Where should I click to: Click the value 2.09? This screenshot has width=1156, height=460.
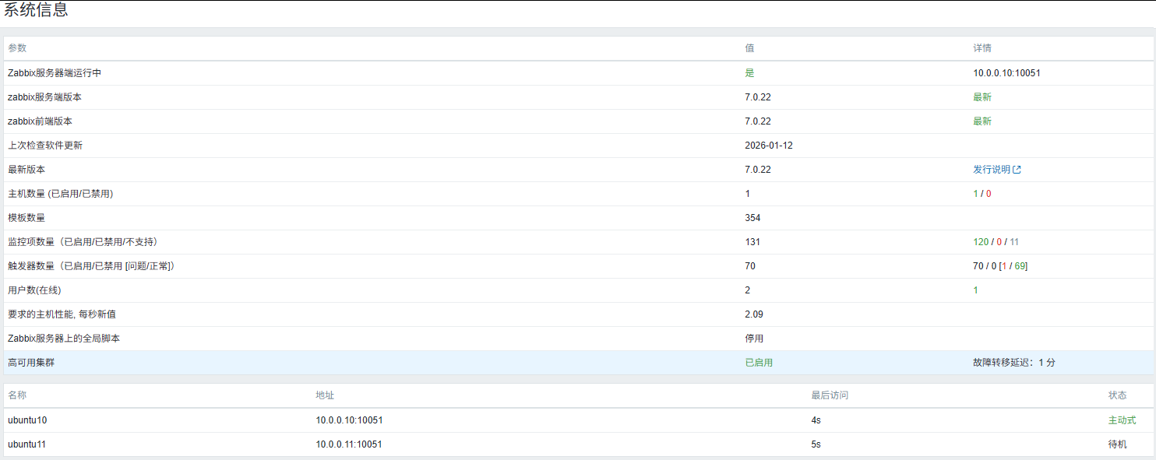(x=754, y=314)
